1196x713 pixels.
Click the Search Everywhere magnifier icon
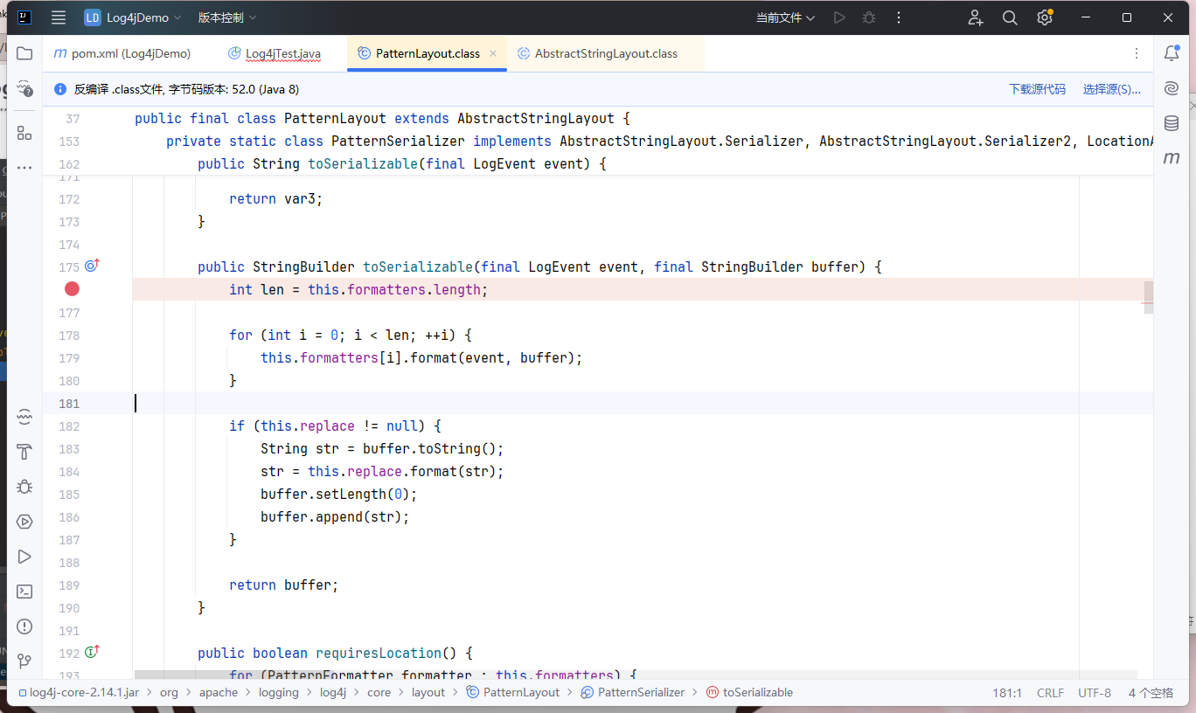[1010, 17]
